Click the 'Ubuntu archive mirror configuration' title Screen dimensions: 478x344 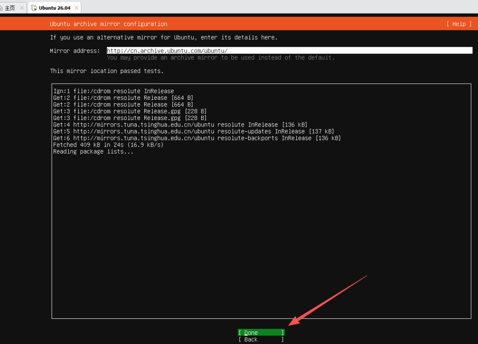(x=108, y=24)
